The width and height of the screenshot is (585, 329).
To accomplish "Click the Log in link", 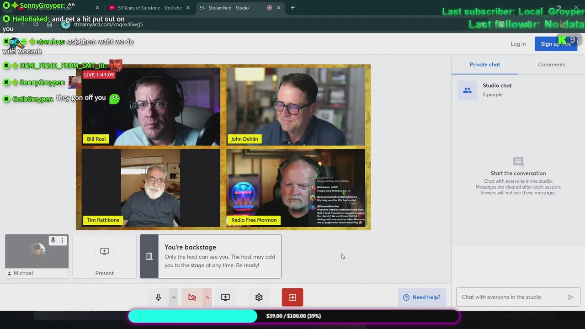I will pos(518,44).
